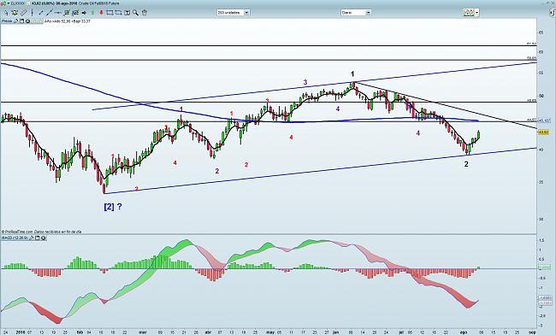556x335 pixels.
Task: Click the MACD (12,26,9) label
Action: tap(15, 238)
